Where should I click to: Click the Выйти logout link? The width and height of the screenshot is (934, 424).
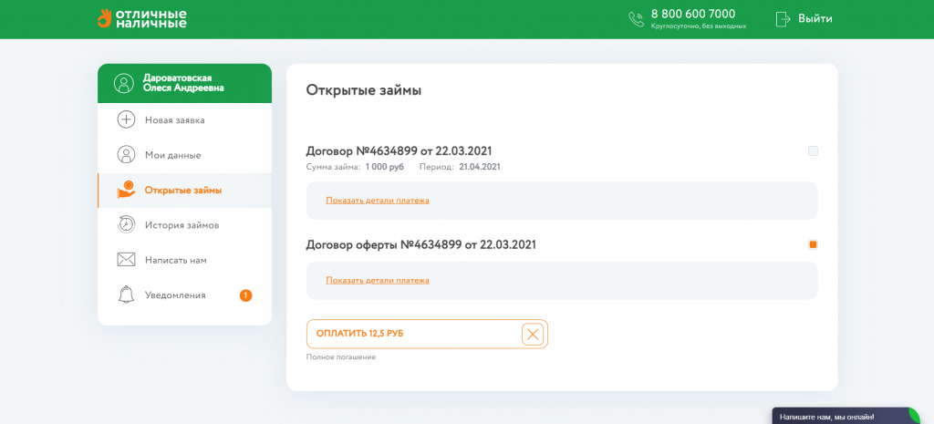pos(815,18)
